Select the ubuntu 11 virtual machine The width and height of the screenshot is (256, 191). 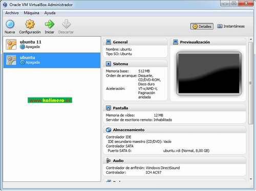point(52,44)
